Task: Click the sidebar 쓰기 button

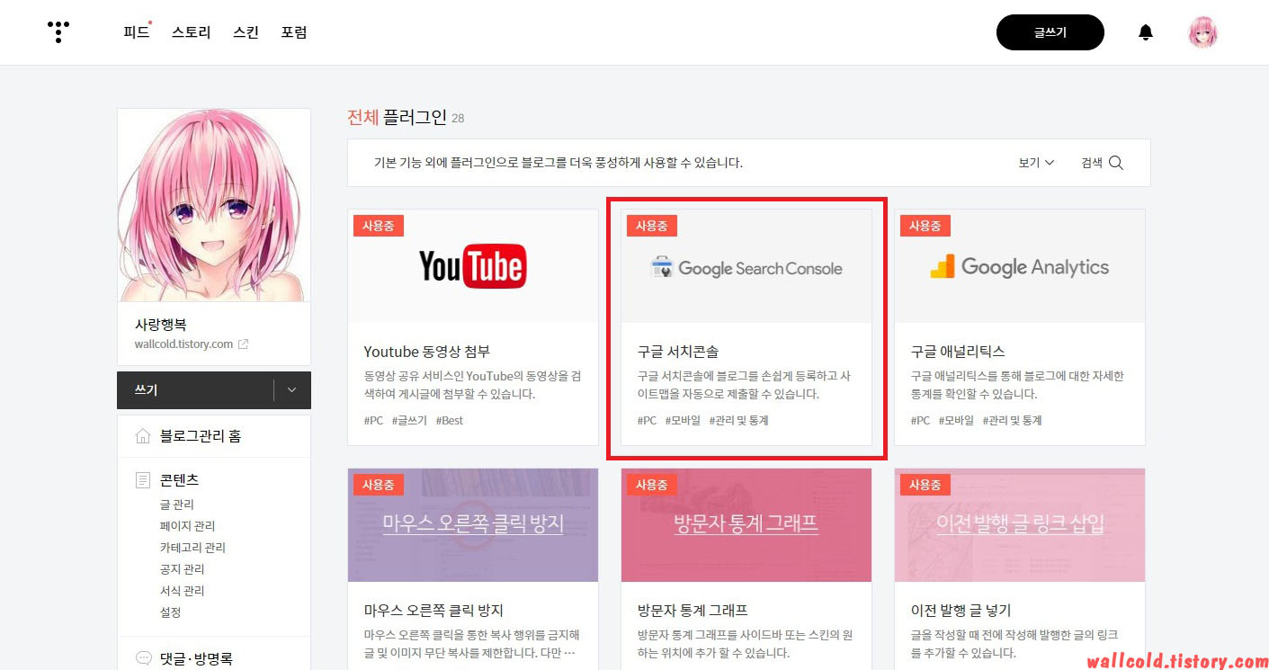Action: [x=195, y=390]
